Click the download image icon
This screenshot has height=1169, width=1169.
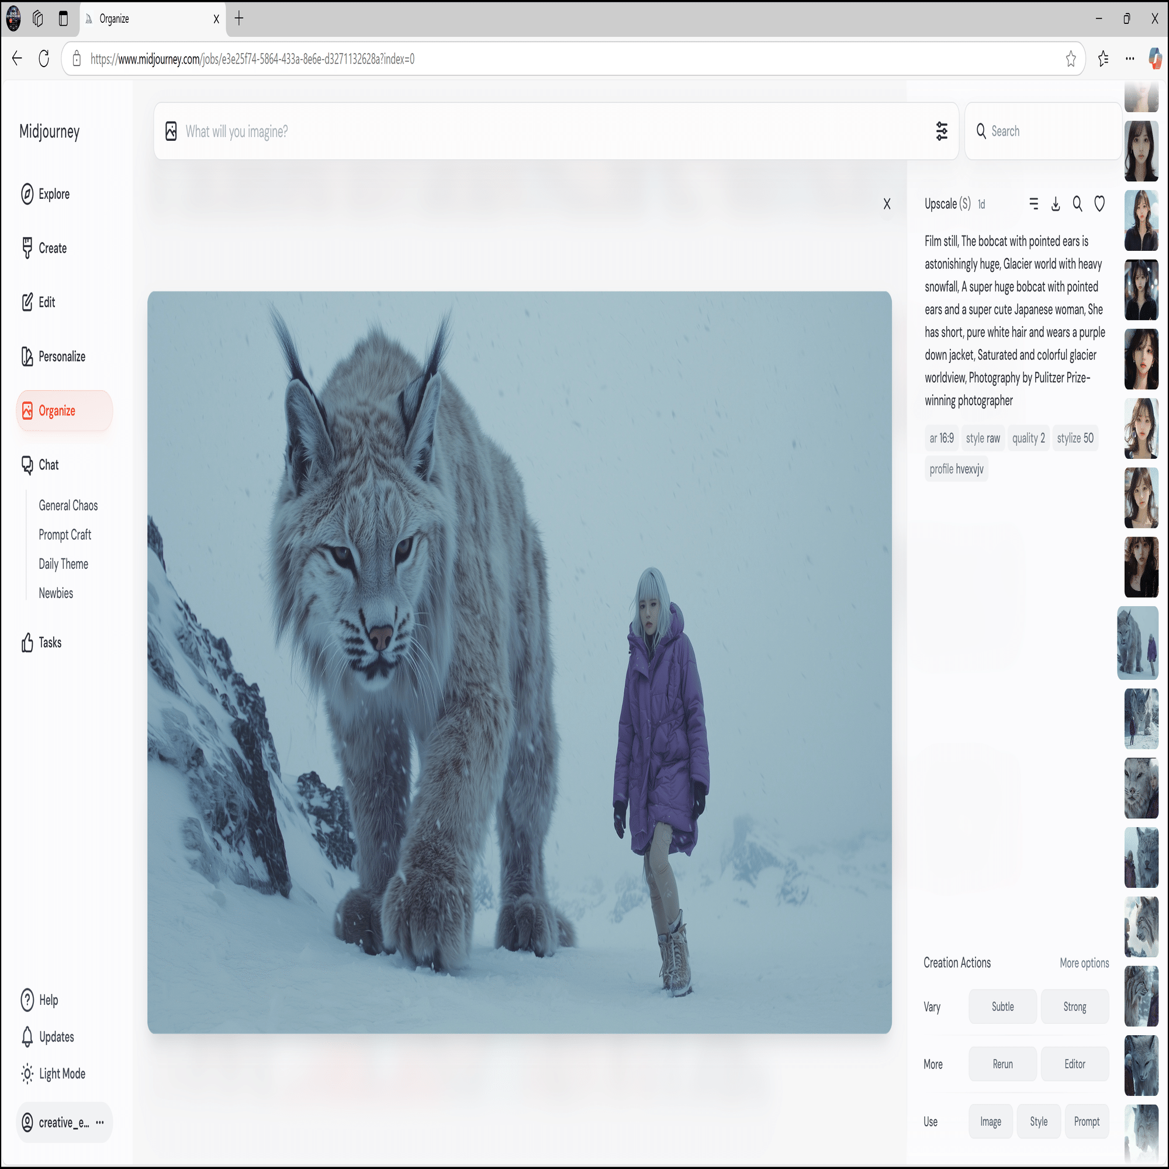tap(1055, 204)
